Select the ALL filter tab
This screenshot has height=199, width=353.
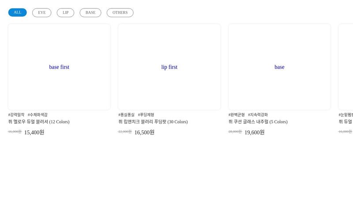(x=17, y=12)
